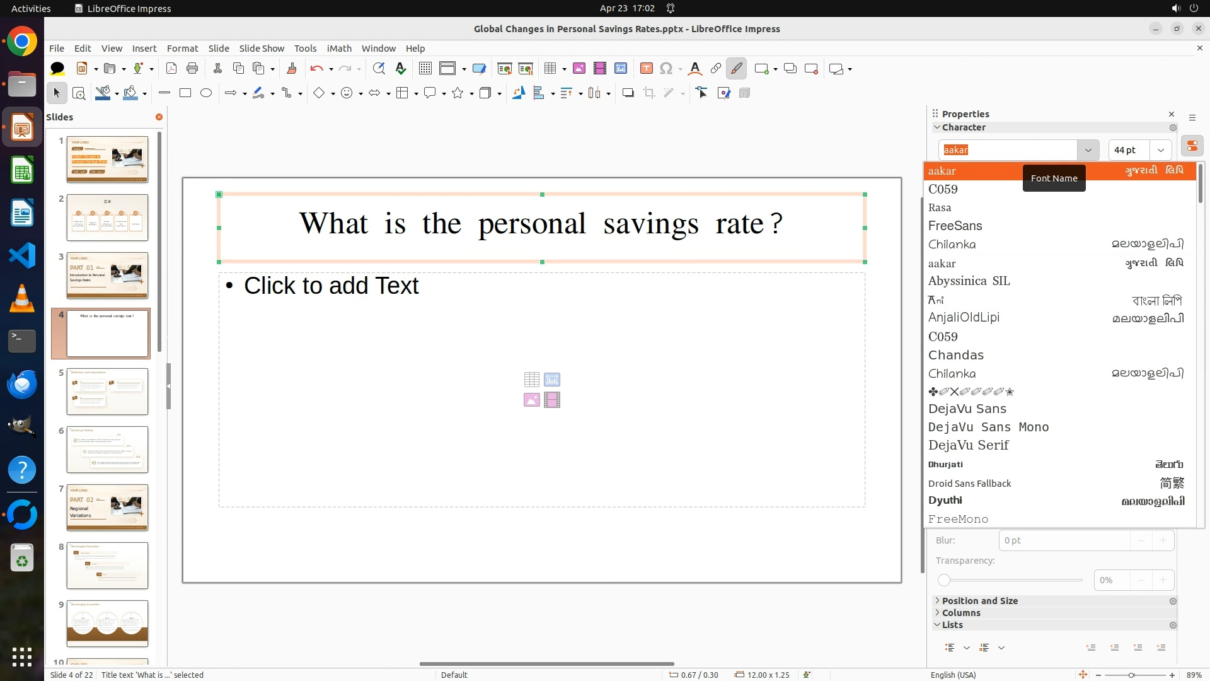
Task: Toggle the sidebar Properties deck button
Action: tap(1192, 146)
